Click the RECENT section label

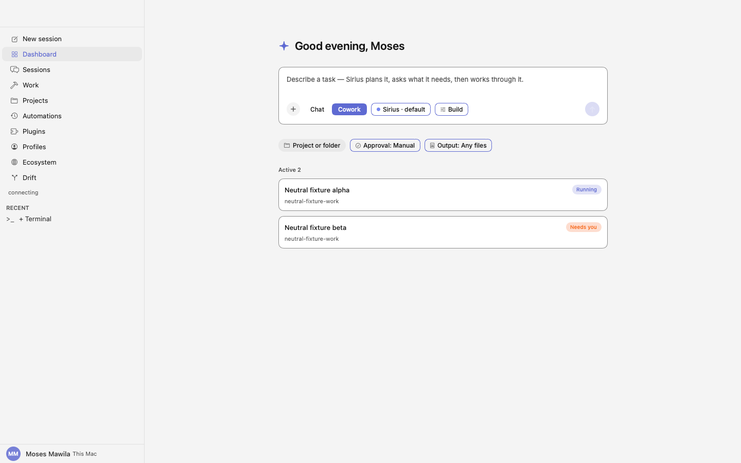pyautogui.click(x=17, y=208)
